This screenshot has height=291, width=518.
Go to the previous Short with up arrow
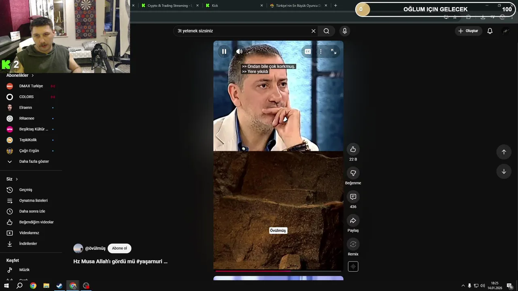tap(504, 152)
